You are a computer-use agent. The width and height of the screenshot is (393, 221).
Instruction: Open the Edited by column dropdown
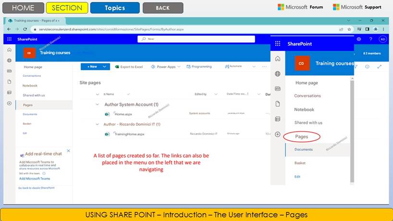click(x=216, y=94)
